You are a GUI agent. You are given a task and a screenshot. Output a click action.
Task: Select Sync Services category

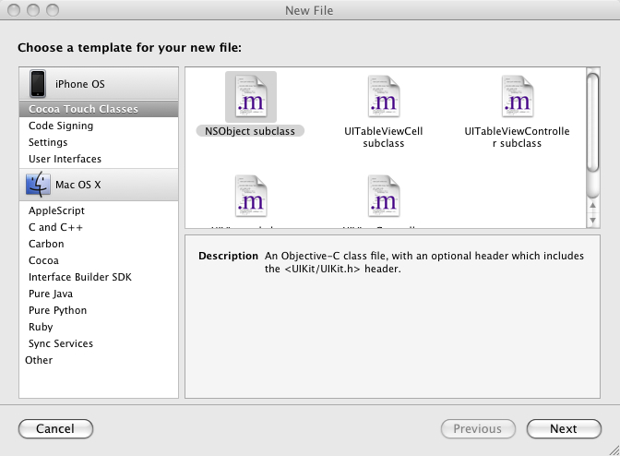[x=99, y=343]
